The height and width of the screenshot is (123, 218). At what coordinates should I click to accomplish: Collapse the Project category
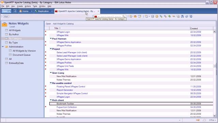[x=51, y=49]
